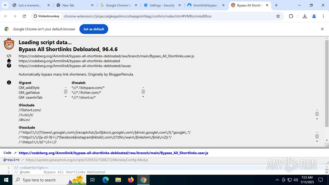Screen dimensions: 329x185
Task: Launch Microsoft Edge from the taskbar
Action: pos(106,180)
